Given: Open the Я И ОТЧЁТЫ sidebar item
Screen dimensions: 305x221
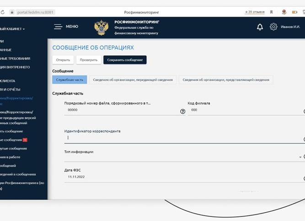Looking at the screenshot, I should coord(10,89).
